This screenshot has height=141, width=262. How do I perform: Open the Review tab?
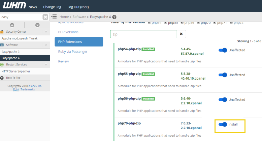63,61
